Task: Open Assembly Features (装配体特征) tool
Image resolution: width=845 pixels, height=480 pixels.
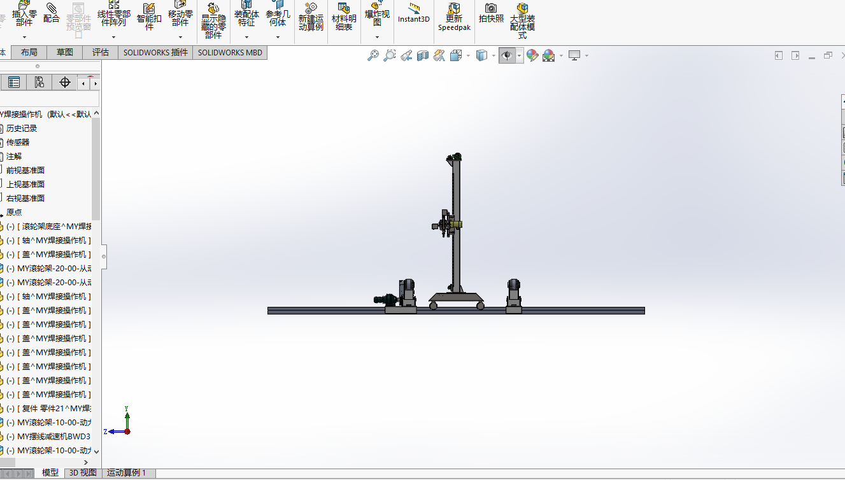Action: 246,14
